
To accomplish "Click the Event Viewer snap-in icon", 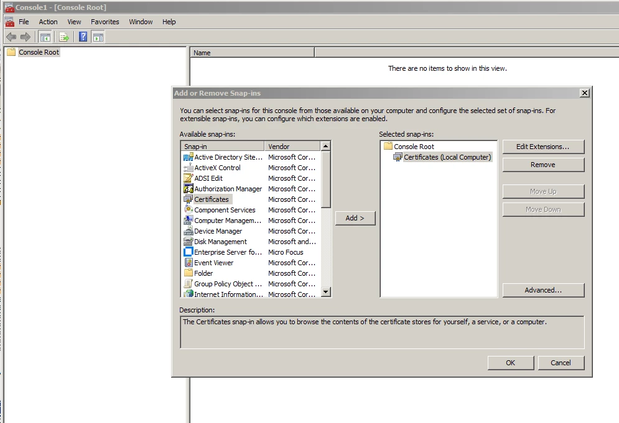I will tap(188, 263).
